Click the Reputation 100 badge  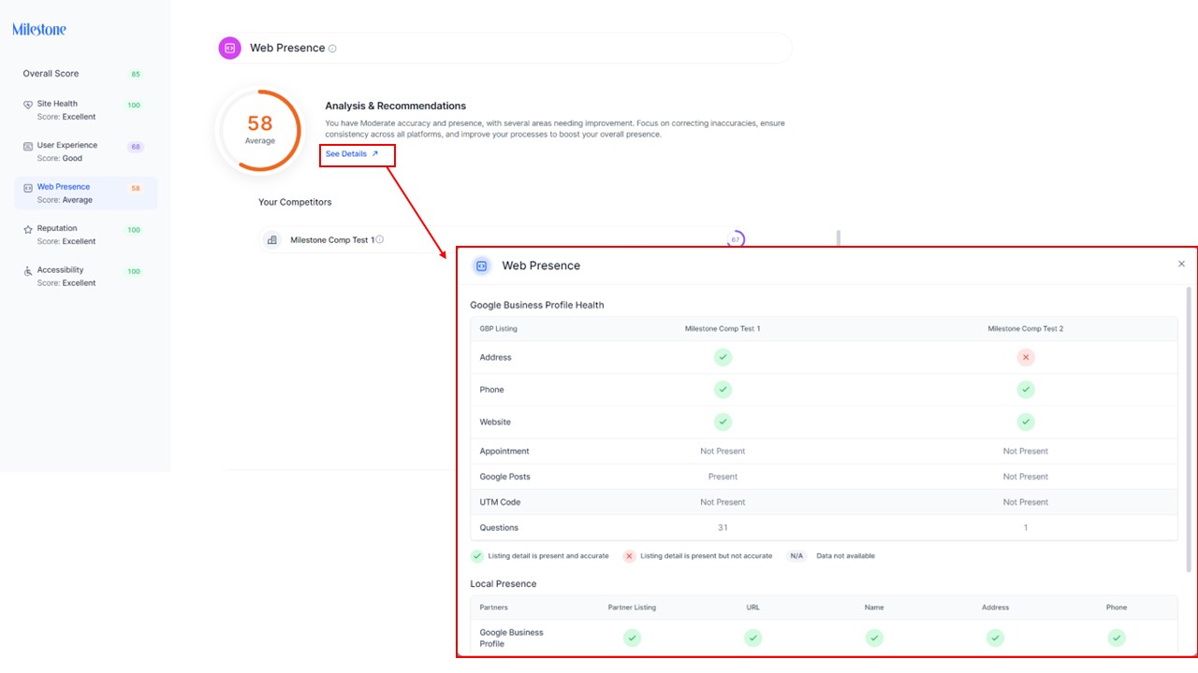point(134,230)
